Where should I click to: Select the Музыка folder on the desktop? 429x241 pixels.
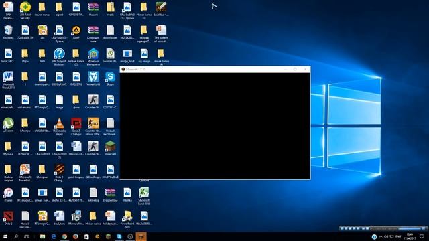(x=8, y=149)
